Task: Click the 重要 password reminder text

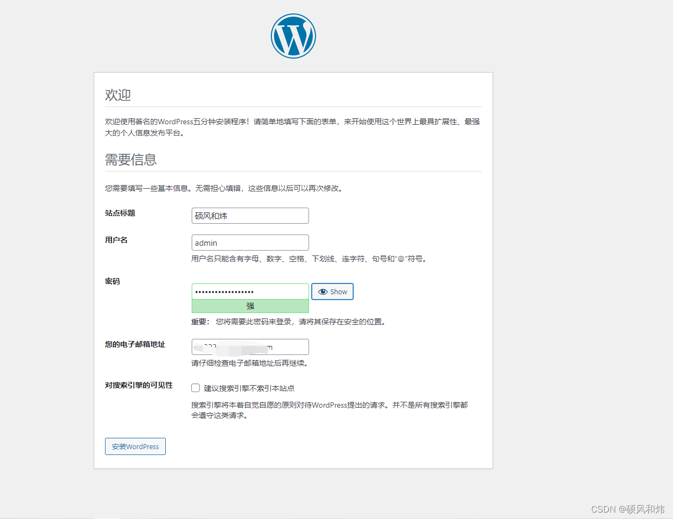Action: pyautogui.click(x=289, y=322)
